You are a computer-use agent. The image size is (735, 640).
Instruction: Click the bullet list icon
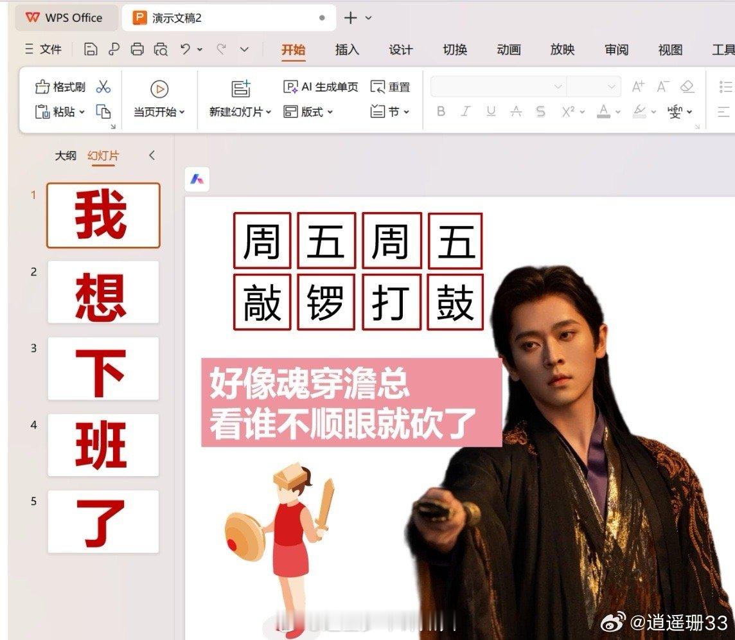[x=725, y=87]
